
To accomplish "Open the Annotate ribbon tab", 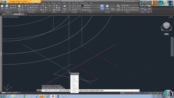I will pyautogui.click(x=43, y=3).
